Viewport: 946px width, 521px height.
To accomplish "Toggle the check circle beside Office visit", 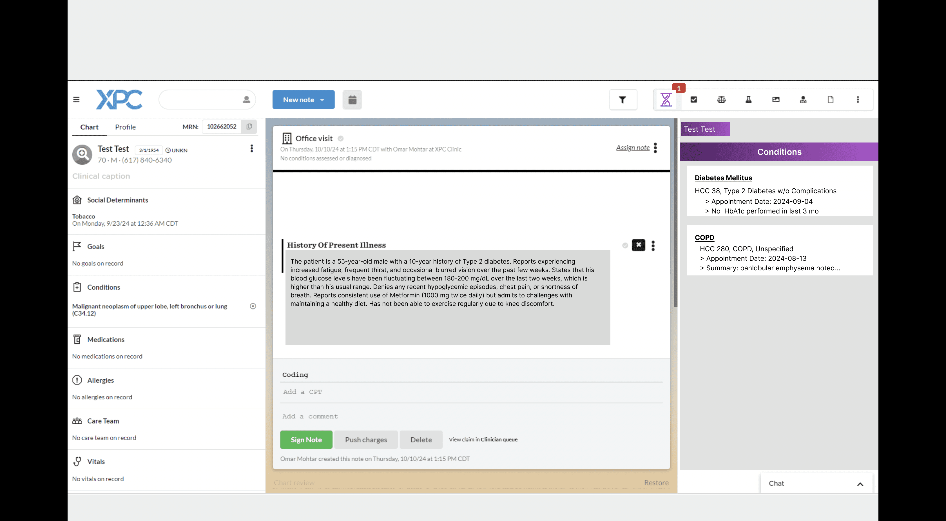I will click(340, 139).
